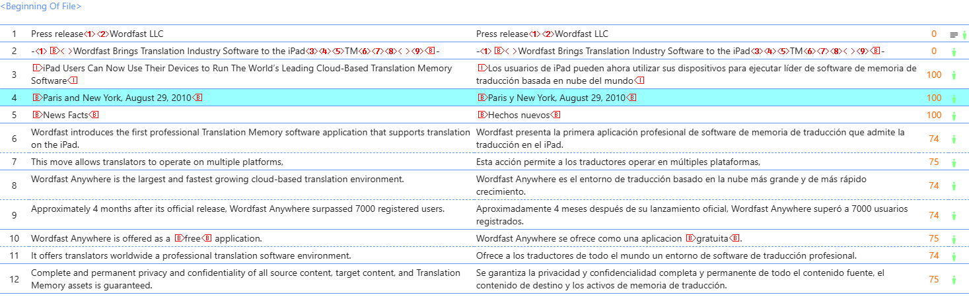Click the green person status icon for segment 8
This screenshot has height=297, width=969.
953,186
